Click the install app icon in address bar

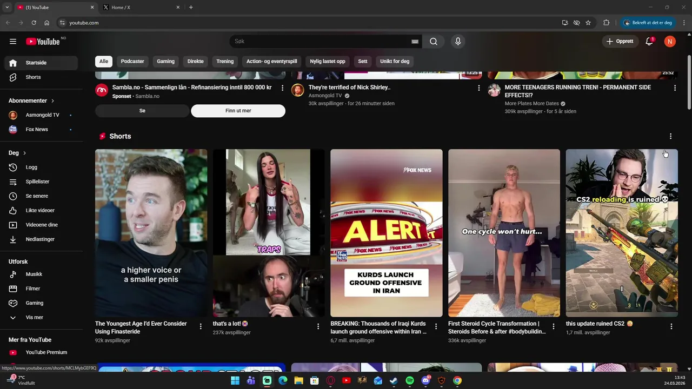tap(565, 23)
